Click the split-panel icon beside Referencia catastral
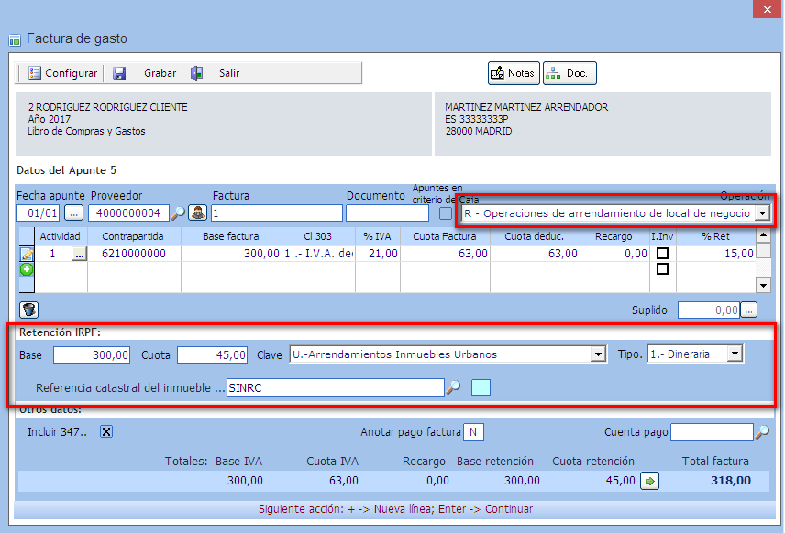The width and height of the screenshot is (785, 533). click(481, 387)
